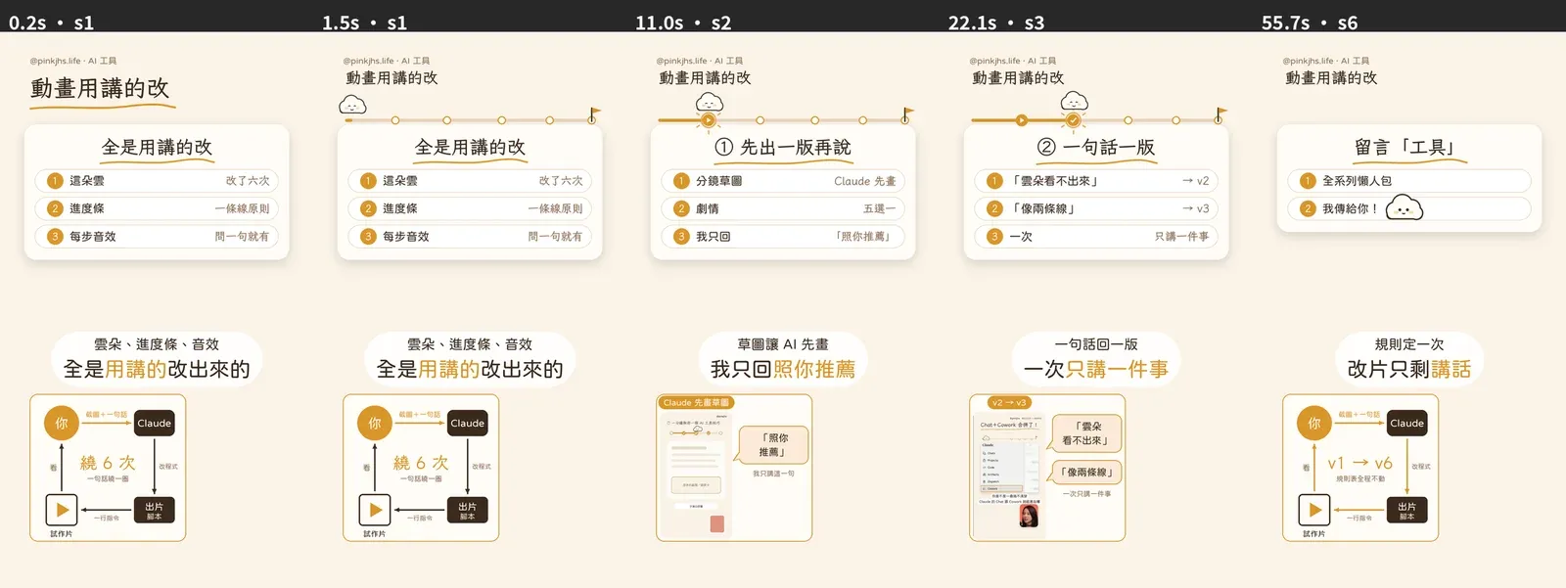Click the active play node on the 11.0s progress bar

709,120
